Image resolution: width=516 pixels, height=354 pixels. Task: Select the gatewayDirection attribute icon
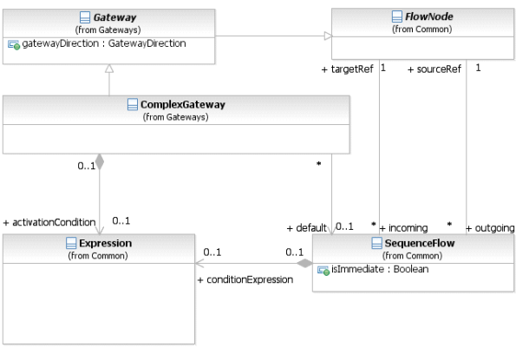tap(14, 44)
